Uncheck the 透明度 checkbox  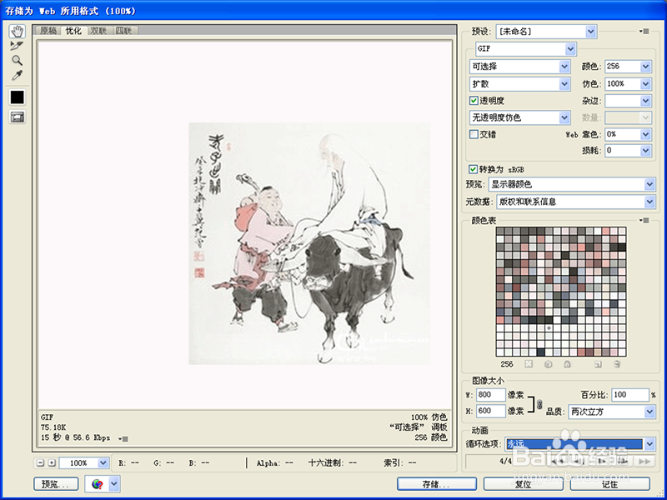474,101
